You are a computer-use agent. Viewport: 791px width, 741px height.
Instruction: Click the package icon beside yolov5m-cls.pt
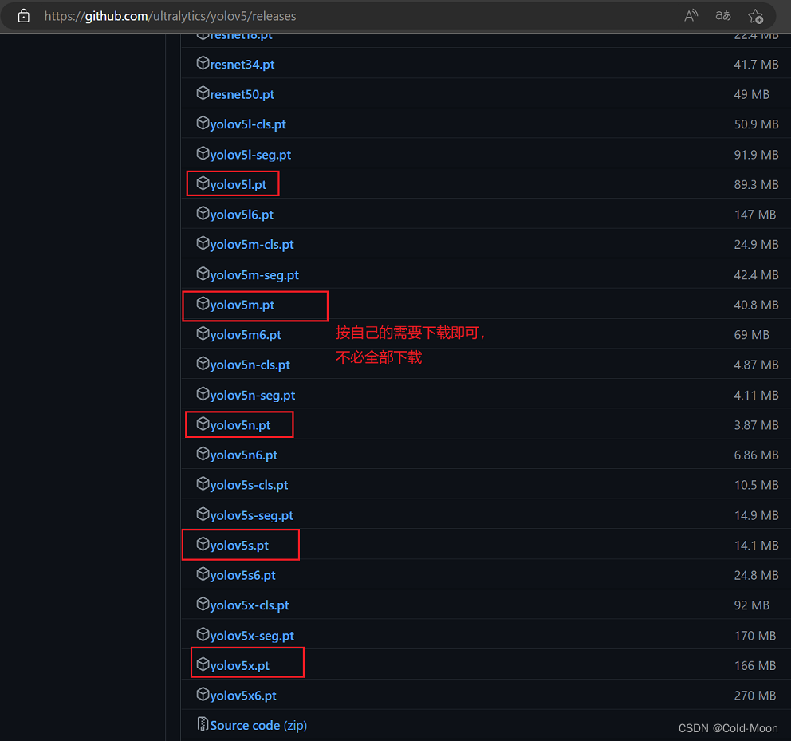tap(203, 242)
